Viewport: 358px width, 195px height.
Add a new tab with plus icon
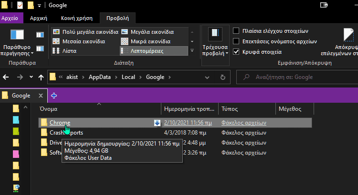pos(54,96)
